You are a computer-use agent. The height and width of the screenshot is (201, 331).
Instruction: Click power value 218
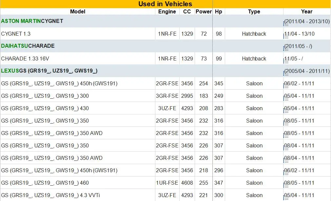click(x=204, y=170)
